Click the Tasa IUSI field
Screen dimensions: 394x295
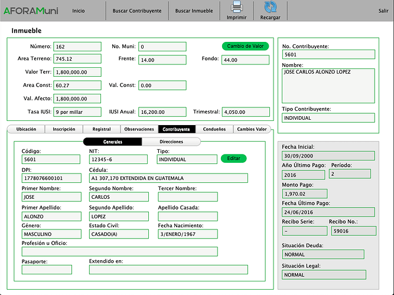pyautogui.click(x=77, y=112)
